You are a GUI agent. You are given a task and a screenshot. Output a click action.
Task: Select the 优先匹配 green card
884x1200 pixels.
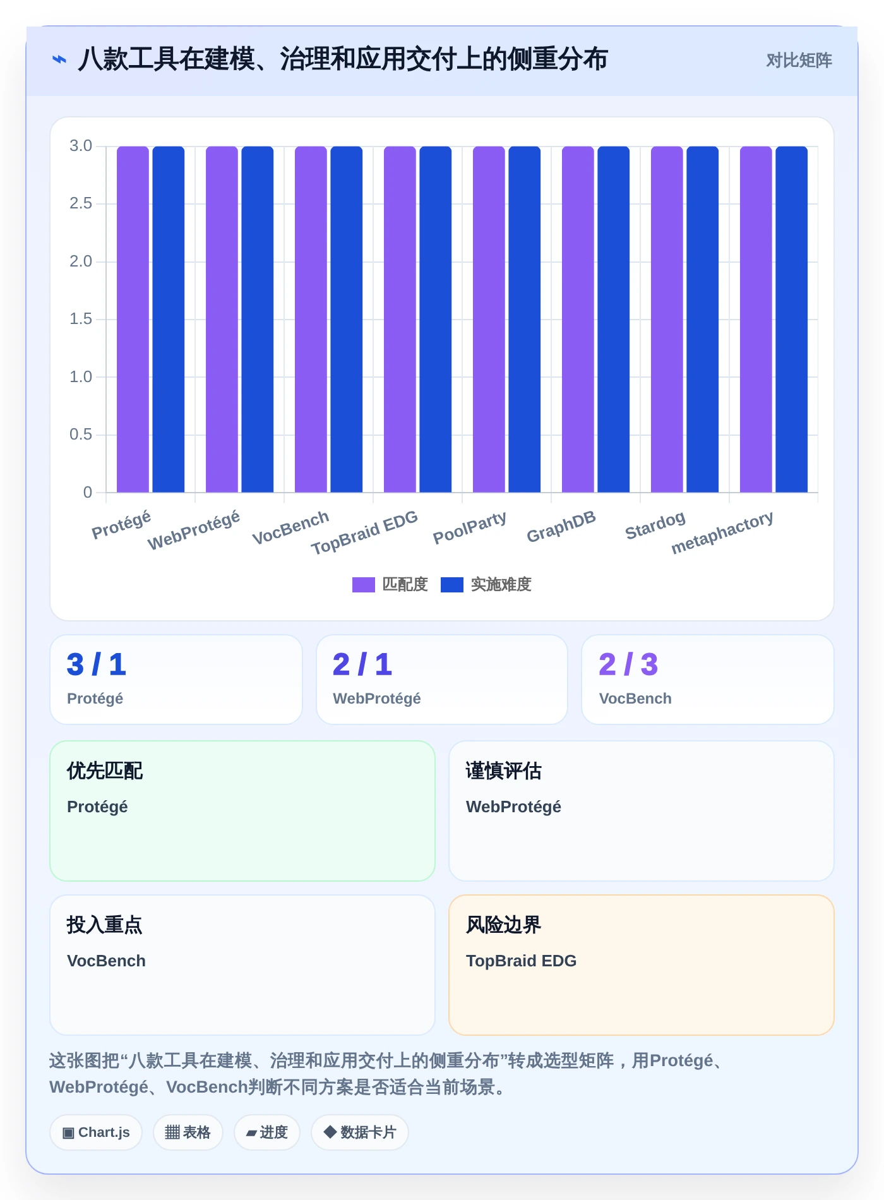pyautogui.click(x=242, y=811)
